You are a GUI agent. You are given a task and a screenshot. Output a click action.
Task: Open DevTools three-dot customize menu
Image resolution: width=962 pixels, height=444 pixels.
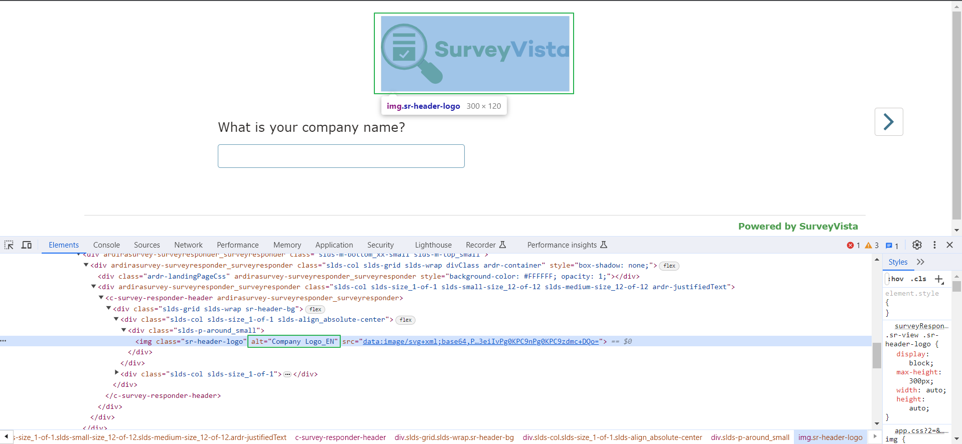[x=934, y=245]
